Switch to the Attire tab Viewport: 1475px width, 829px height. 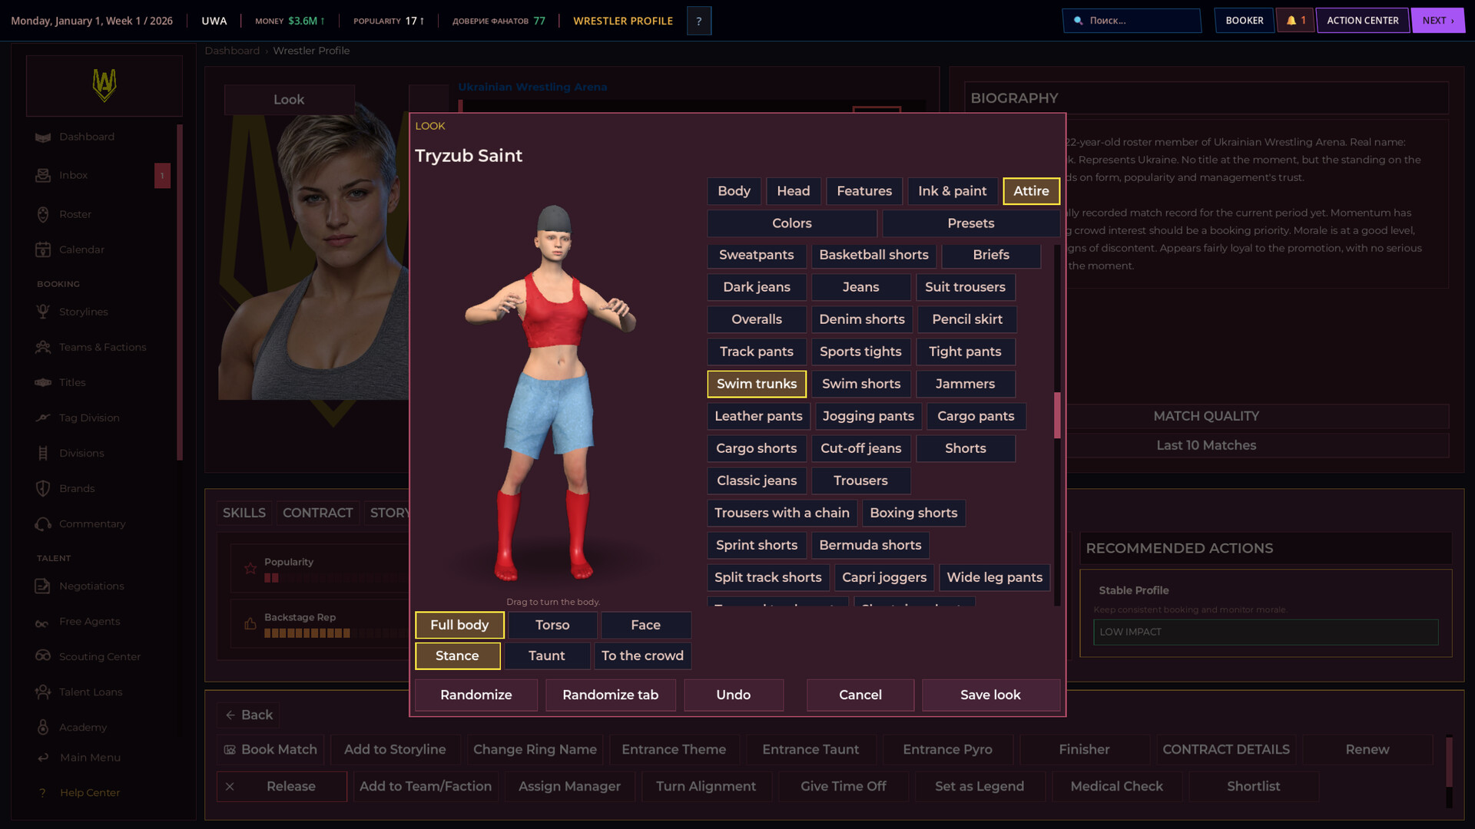[x=1031, y=191]
